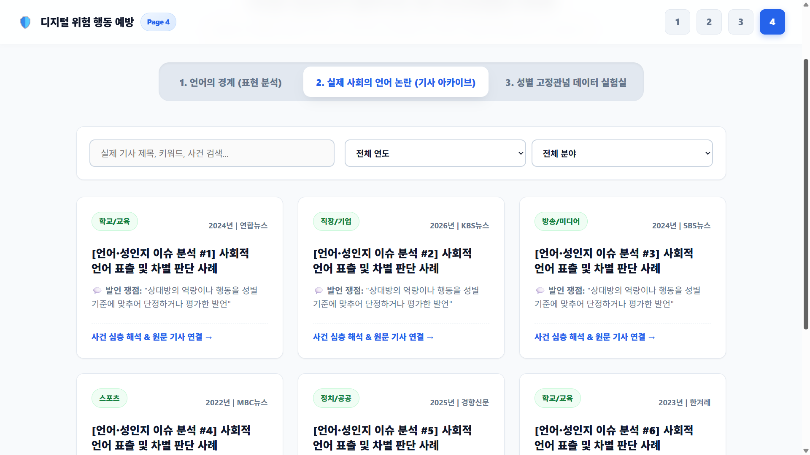
Task: Switch to tab 1. 언어의 경계 (표현 분석)
Action: pos(231,82)
